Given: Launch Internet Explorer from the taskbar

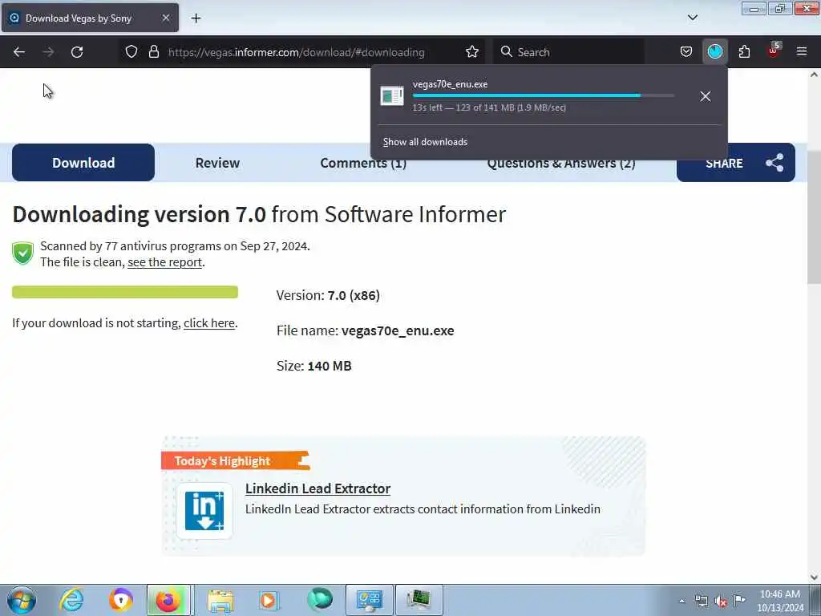Looking at the screenshot, I should [x=71, y=600].
